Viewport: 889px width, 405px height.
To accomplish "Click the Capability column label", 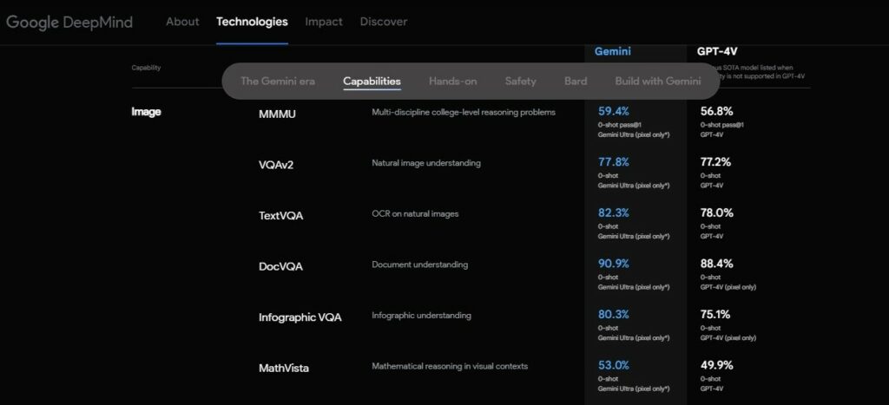I will point(146,68).
